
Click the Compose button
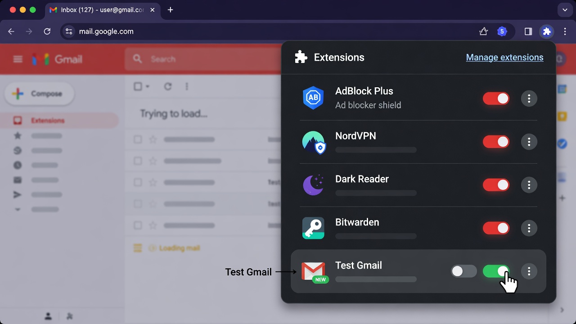(x=39, y=94)
